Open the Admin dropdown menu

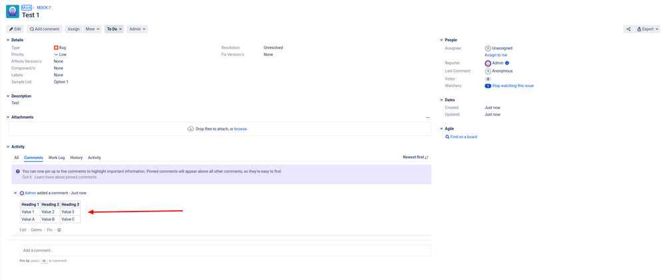[x=137, y=29]
